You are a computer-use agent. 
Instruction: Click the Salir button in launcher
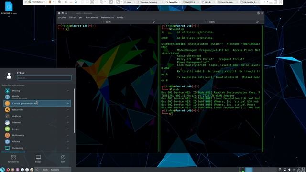63,159
